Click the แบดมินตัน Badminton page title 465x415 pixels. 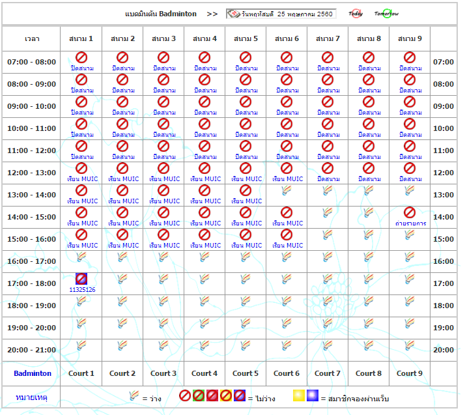160,14
